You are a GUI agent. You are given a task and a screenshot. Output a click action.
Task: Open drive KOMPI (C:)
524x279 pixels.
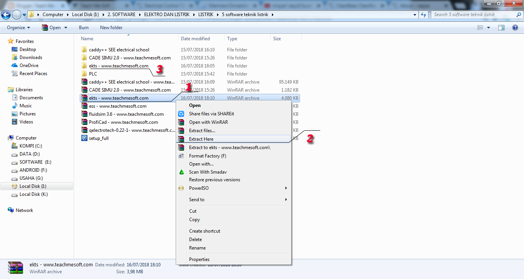click(x=31, y=146)
